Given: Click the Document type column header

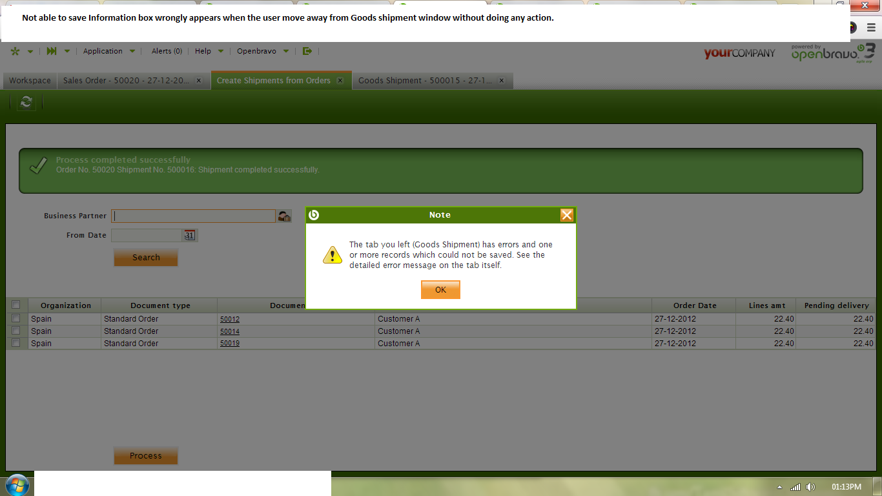Looking at the screenshot, I should [x=160, y=305].
